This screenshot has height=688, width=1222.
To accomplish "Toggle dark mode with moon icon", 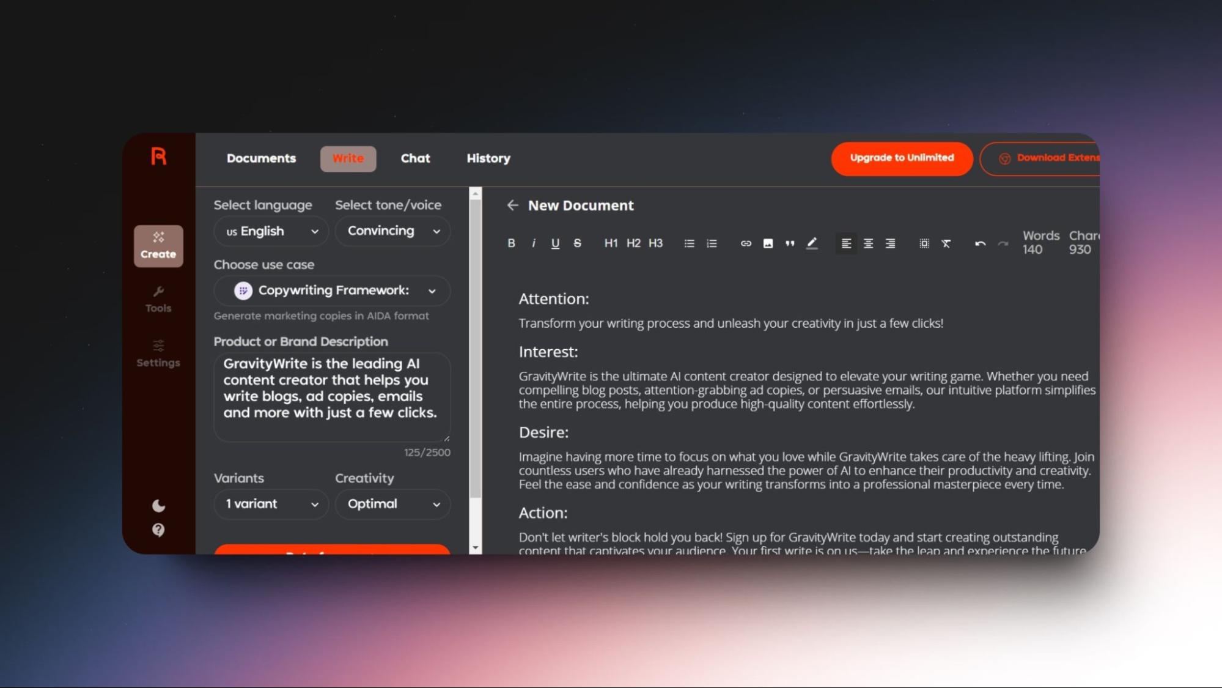I will point(158,505).
